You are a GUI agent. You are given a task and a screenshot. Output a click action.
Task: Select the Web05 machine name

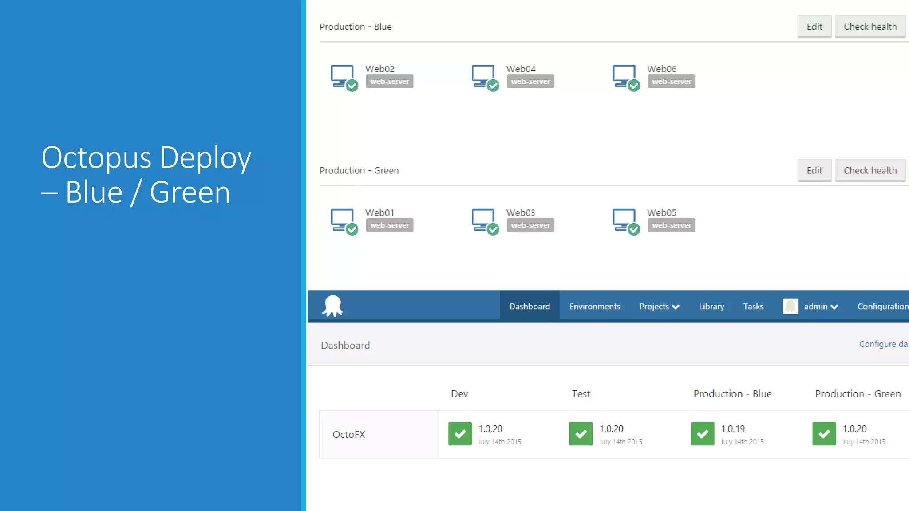tap(662, 212)
